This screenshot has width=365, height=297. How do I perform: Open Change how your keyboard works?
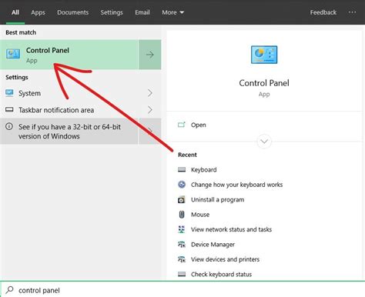(236, 185)
